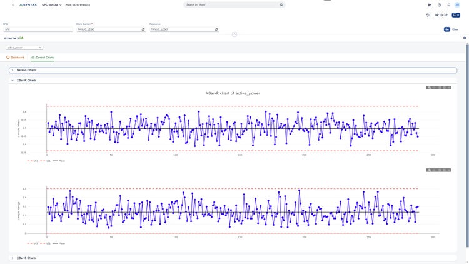Toggle UCL legend entry on upper chart
Screen dimensions: 469x264
click(x=33, y=161)
